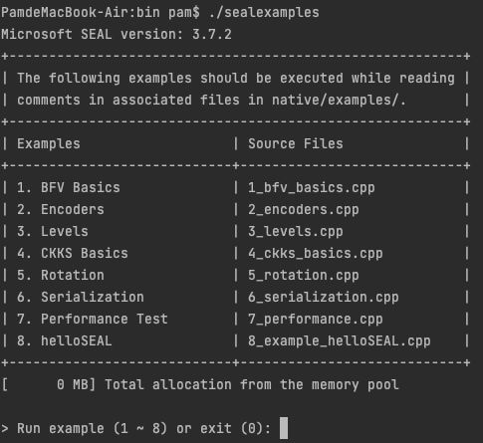The image size is (483, 443).
Task: Click the 'native/examples/' path text
Action: point(335,101)
